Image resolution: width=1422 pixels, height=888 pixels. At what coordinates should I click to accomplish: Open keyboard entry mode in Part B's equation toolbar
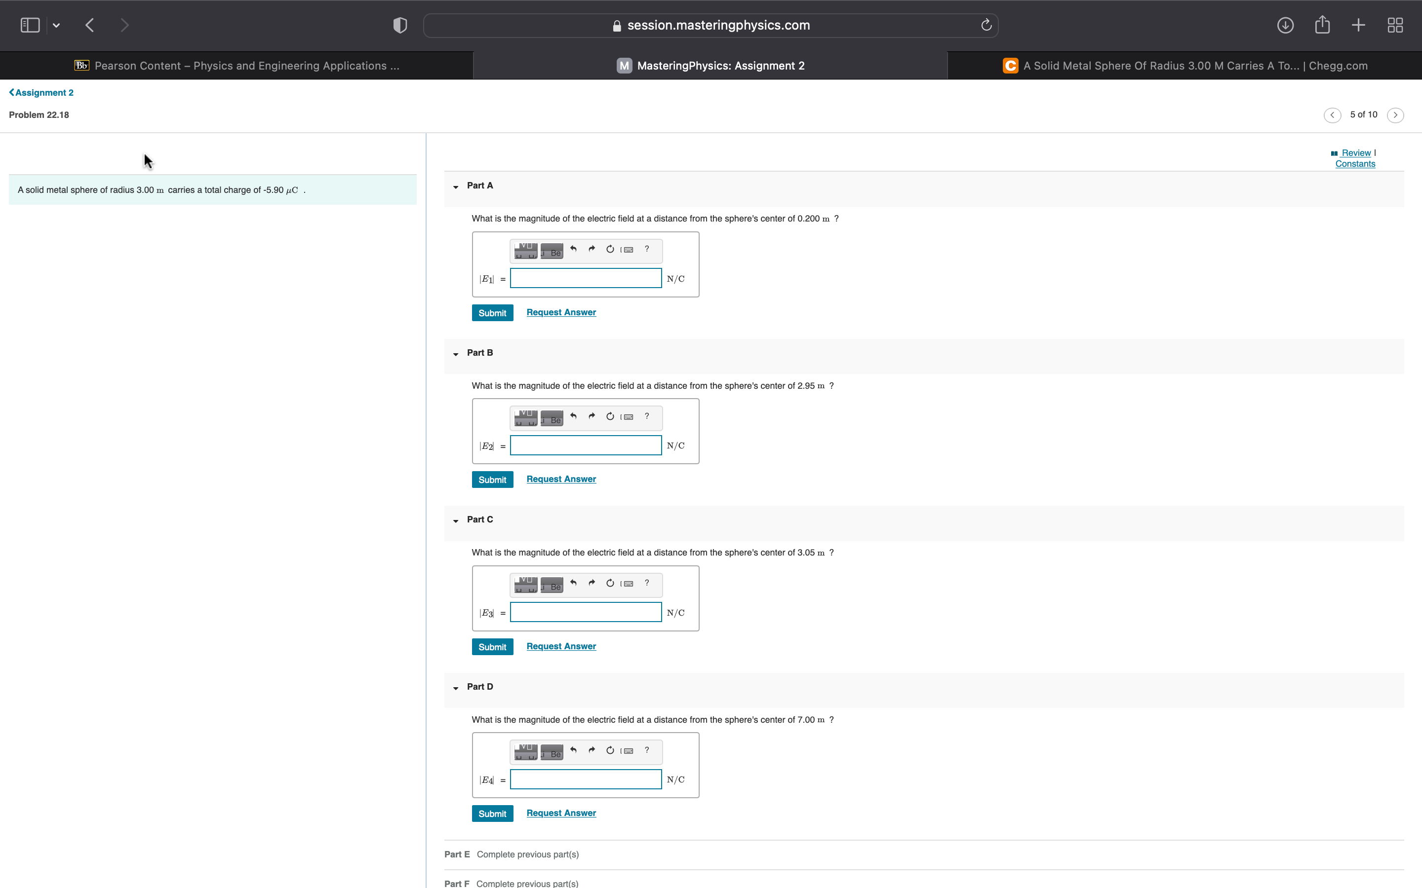coord(628,416)
